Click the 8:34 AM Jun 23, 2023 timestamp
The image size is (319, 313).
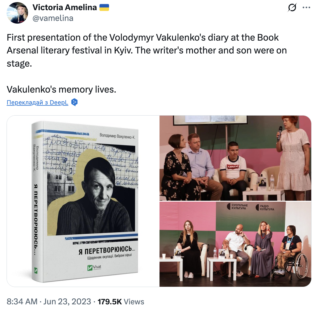tap(49, 301)
